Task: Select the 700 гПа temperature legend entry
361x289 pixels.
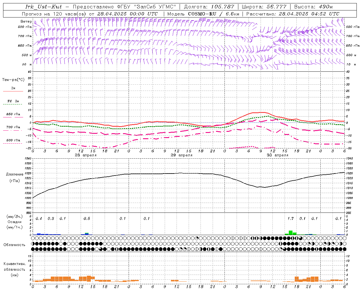Action: (x=13, y=127)
